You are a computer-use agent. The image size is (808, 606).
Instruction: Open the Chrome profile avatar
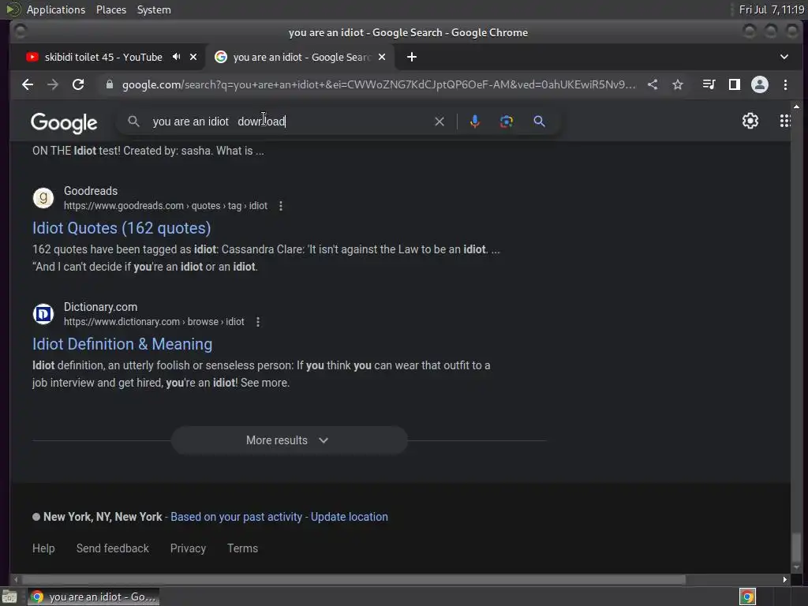pyautogui.click(x=760, y=84)
